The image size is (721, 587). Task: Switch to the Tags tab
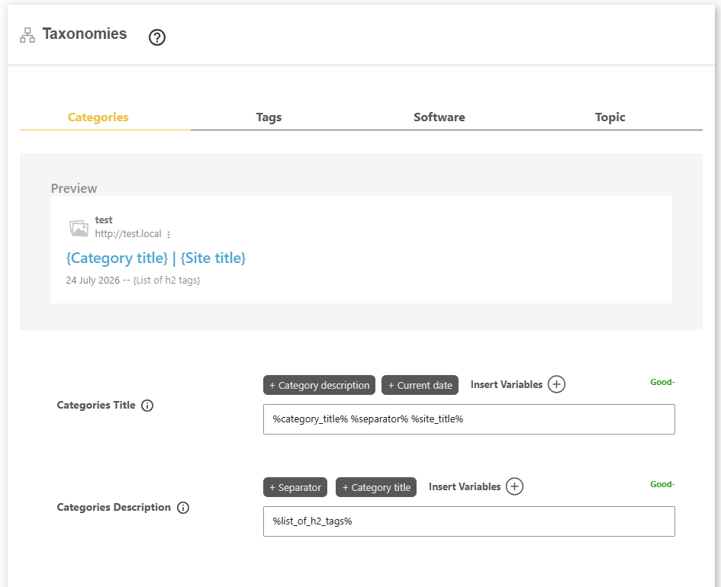point(269,117)
